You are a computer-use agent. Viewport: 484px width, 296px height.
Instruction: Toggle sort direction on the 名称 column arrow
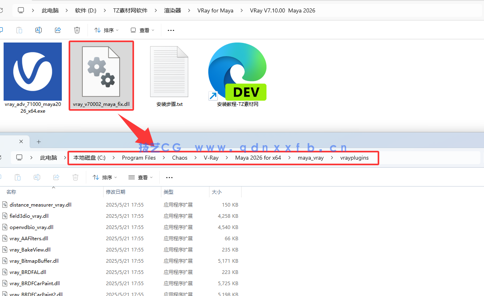(53, 187)
